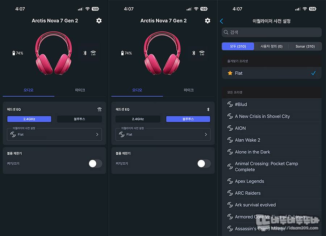326x236 pixels.
Task: Select favorite Flat preset text
Action: (x=239, y=73)
